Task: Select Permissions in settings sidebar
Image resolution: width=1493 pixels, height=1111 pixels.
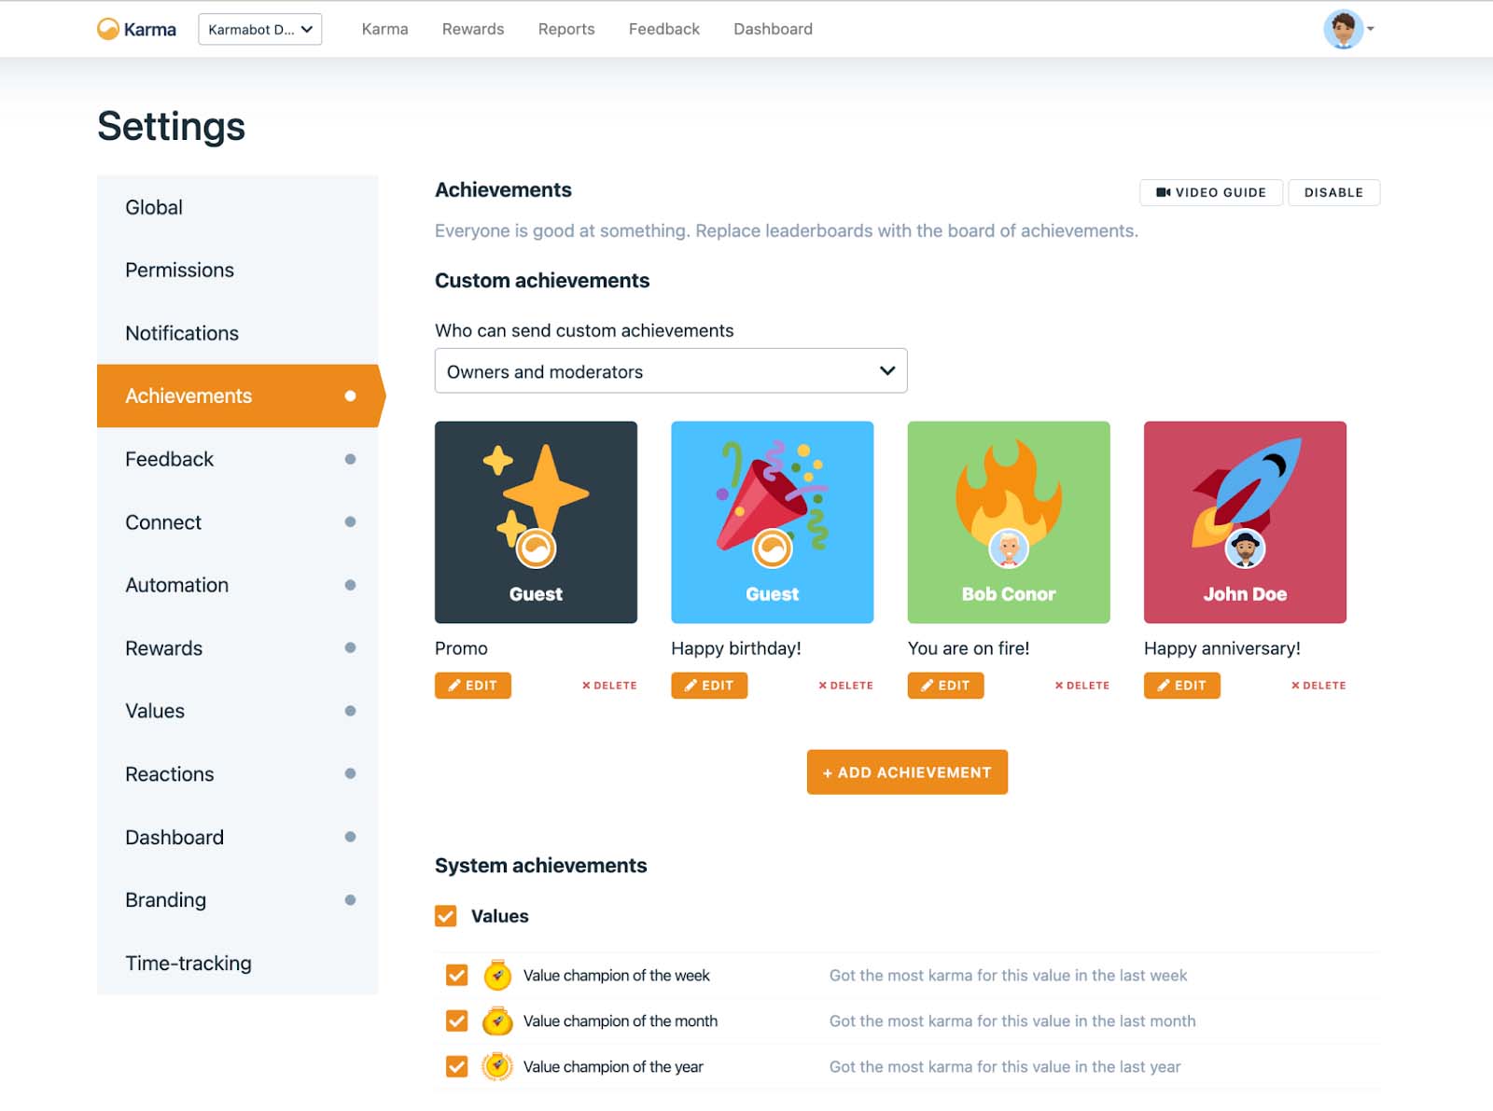Action: point(179,271)
